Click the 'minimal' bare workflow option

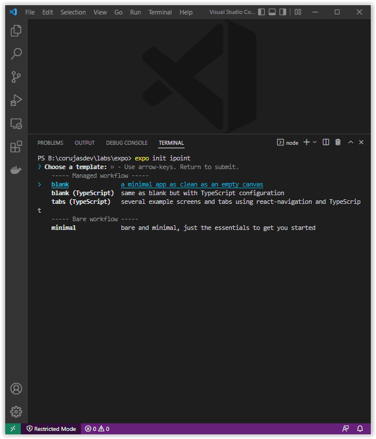click(x=64, y=228)
